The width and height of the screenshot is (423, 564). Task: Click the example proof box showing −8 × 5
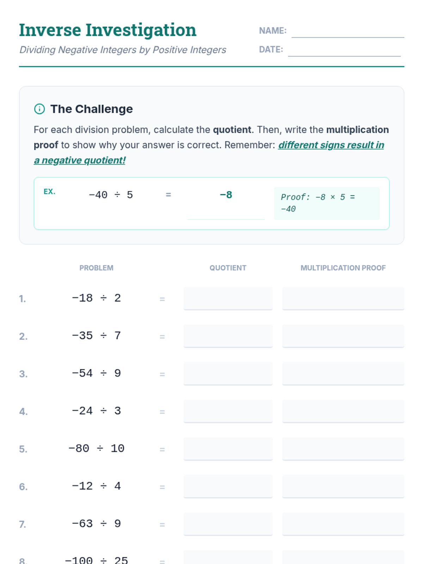327,203
